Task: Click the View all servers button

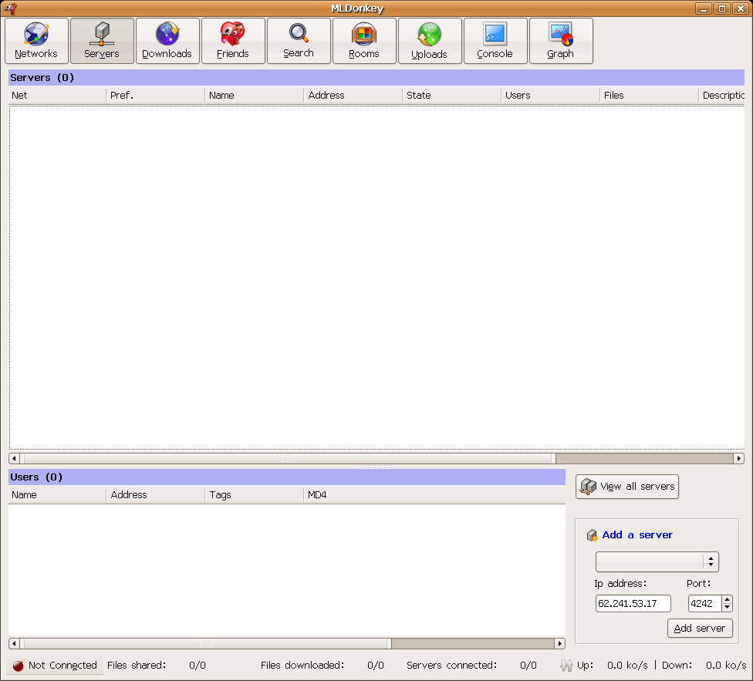Action: (627, 487)
